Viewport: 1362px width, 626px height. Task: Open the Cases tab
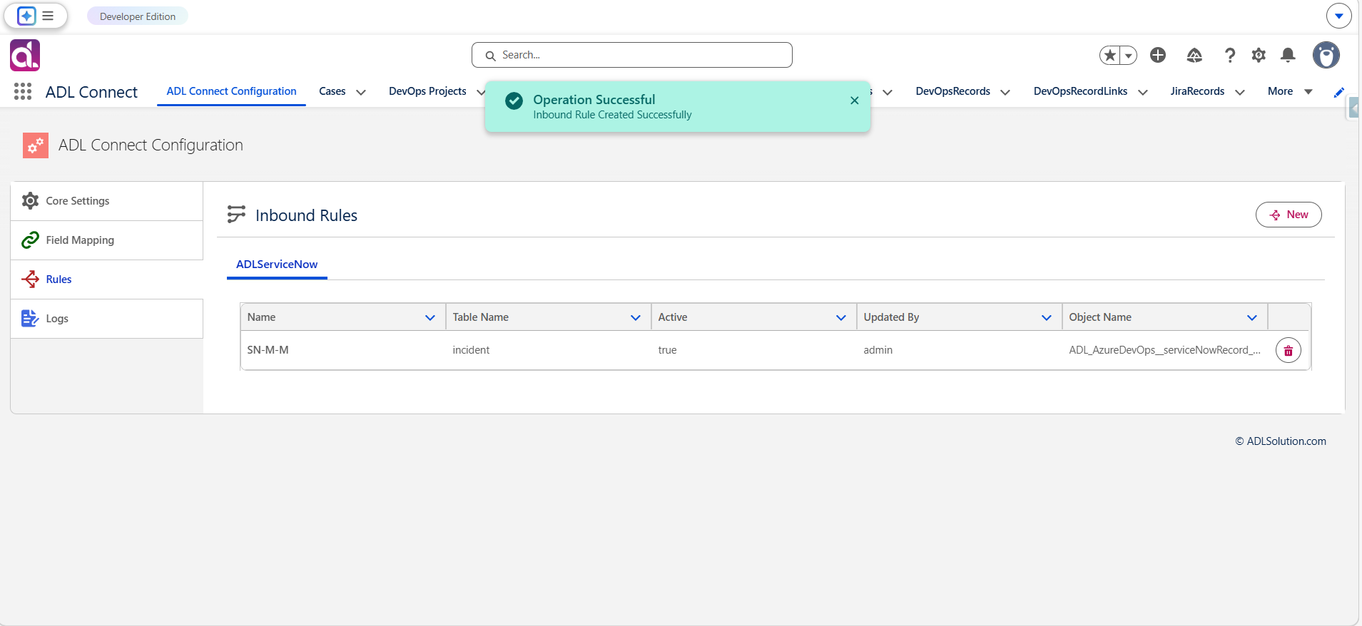tap(332, 91)
